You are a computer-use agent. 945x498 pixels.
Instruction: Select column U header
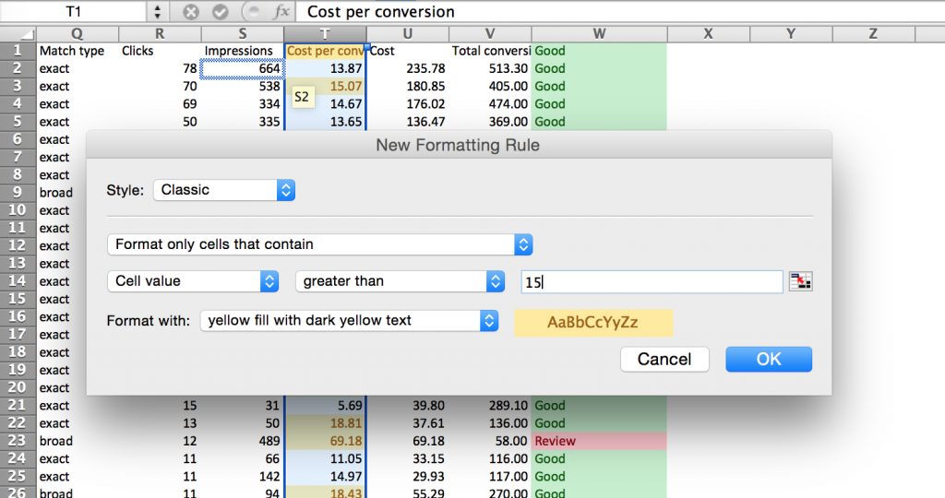[407, 34]
